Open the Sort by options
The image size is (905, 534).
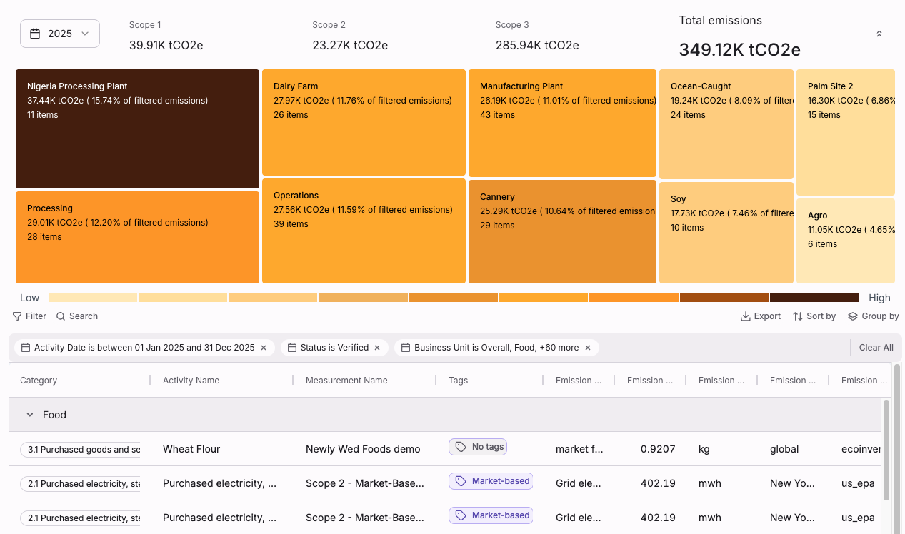[x=814, y=316]
